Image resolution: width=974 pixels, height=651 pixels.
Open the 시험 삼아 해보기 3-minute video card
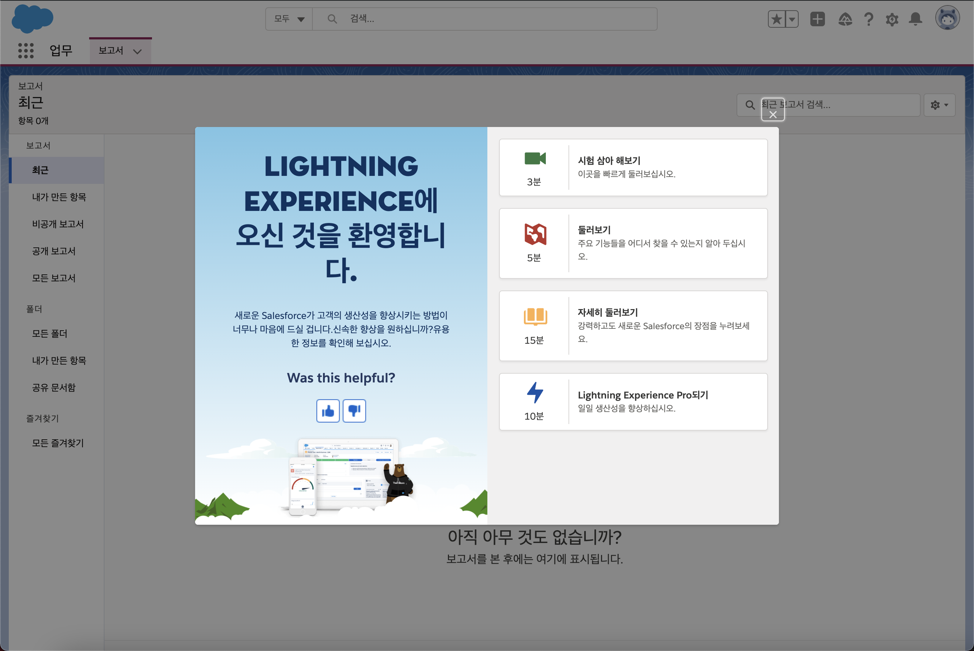point(633,167)
